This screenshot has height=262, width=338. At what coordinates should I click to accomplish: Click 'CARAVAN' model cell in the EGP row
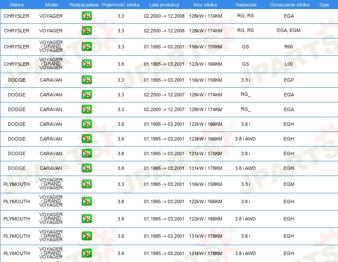point(51,80)
